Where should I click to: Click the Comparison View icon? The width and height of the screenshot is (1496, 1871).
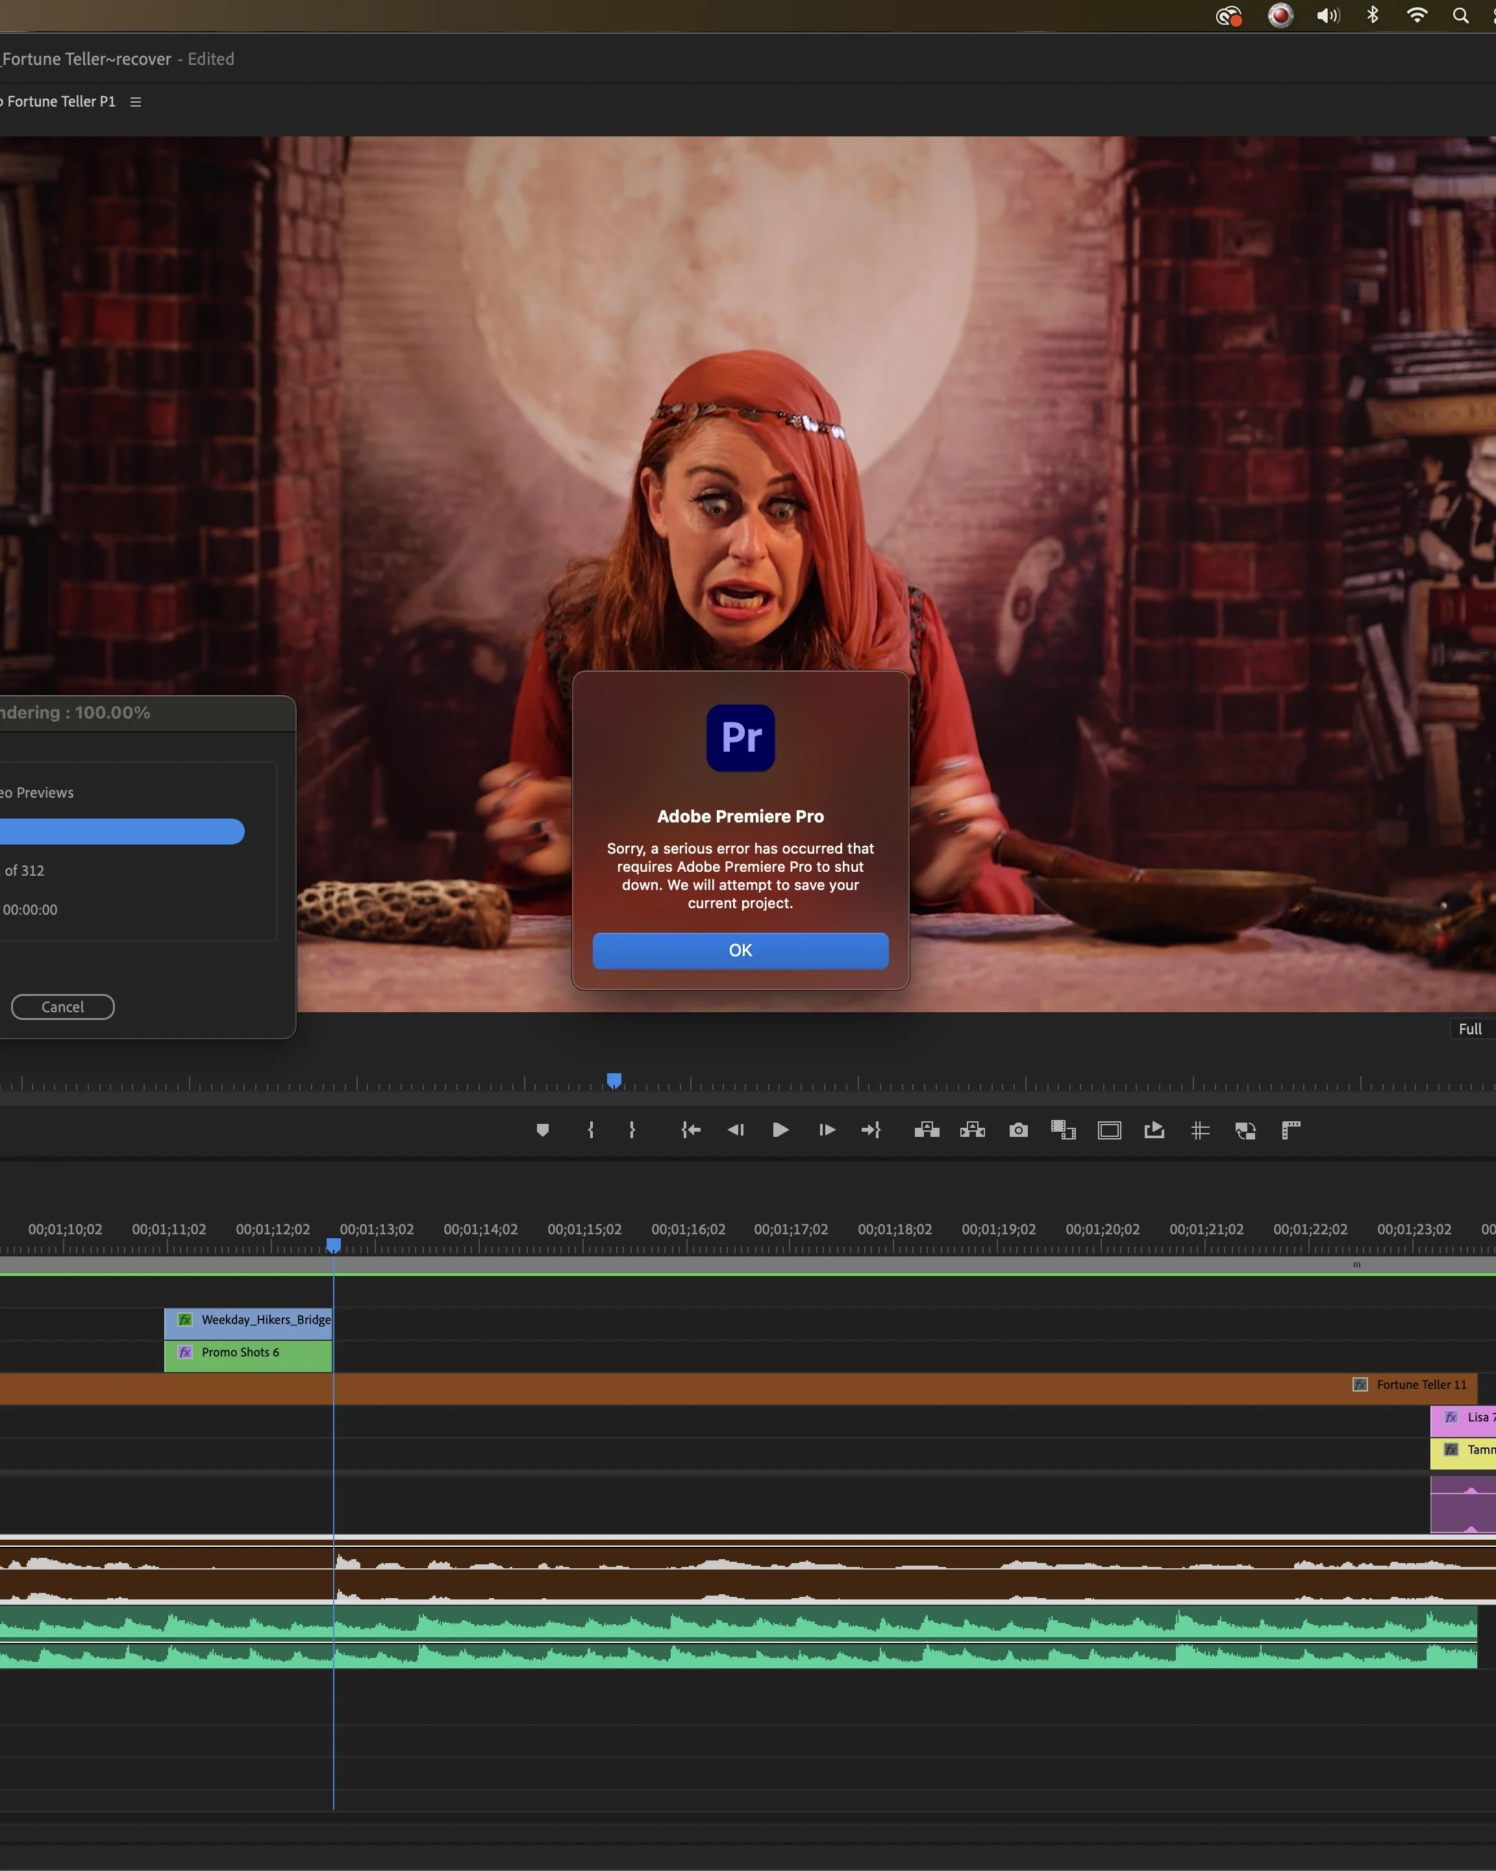point(1064,1130)
